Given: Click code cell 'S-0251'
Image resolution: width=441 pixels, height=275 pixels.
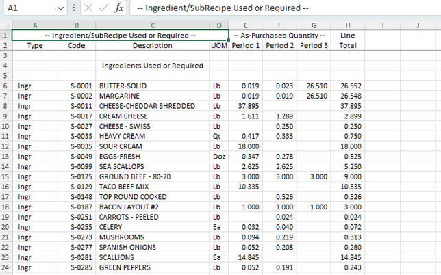Looking at the screenshot, I should pyautogui.click(x=77, y=217).
